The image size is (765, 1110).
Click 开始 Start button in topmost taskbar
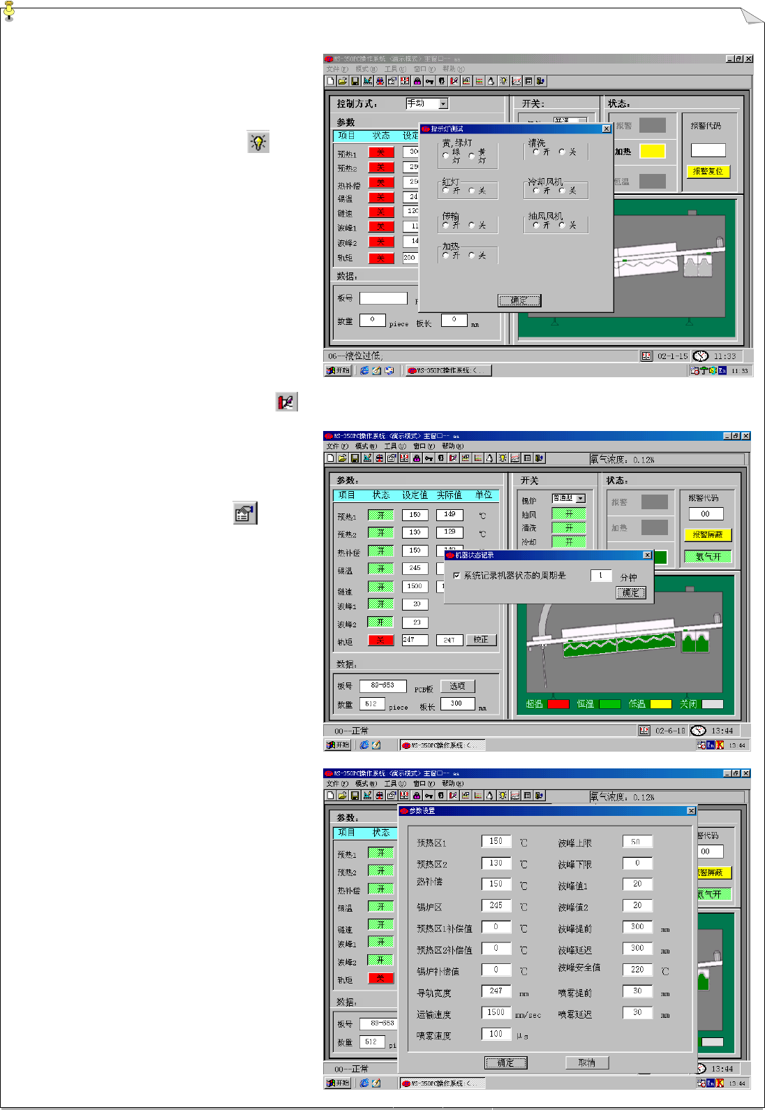click(x=339, y=371)
